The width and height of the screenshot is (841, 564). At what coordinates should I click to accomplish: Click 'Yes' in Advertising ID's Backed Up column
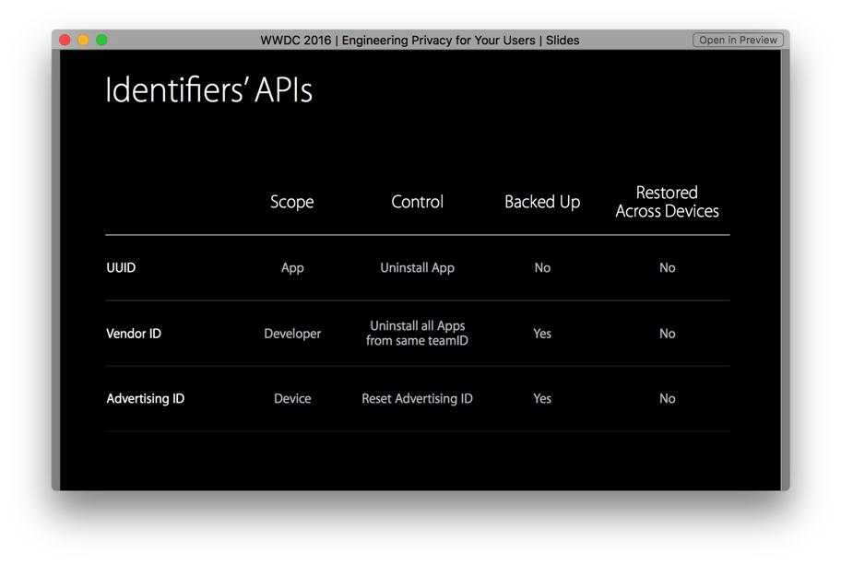(542, 398)
